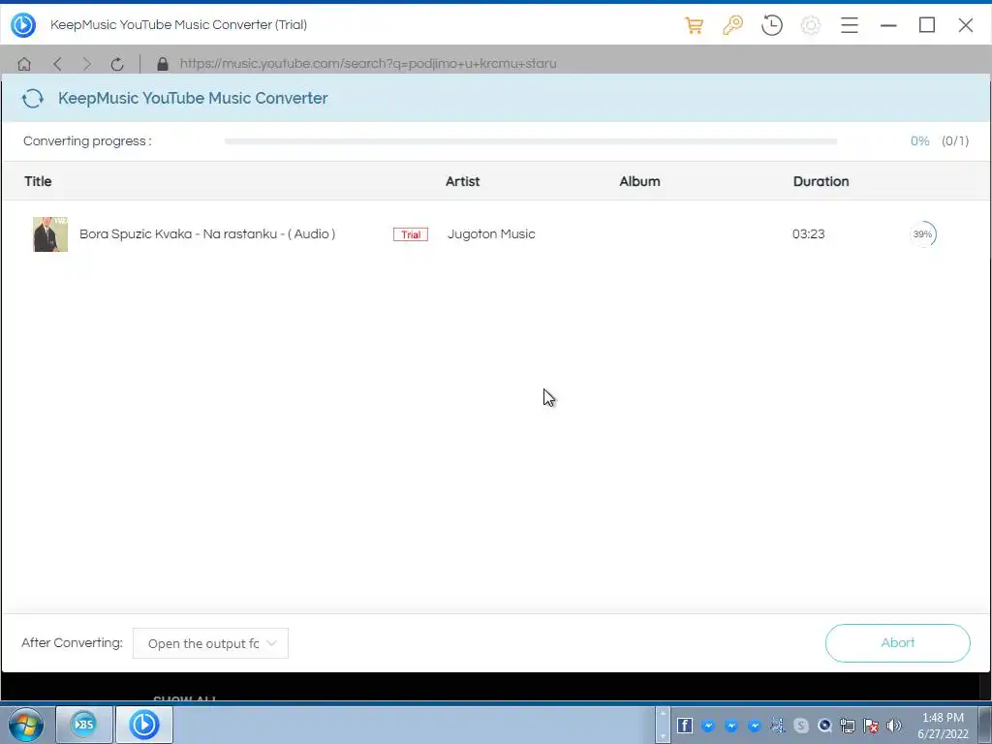Image resolution: width=992 pixels, height=744 pixels.
Task: Click the music.youtube.com address bar
Action: coord(368,64)
